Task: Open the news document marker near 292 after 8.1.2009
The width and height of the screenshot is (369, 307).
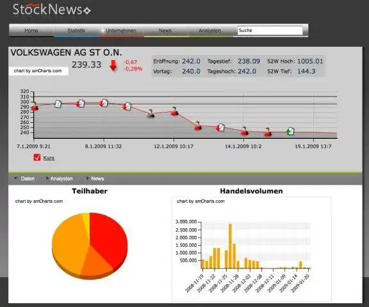Action: click(x=127, y=106)
